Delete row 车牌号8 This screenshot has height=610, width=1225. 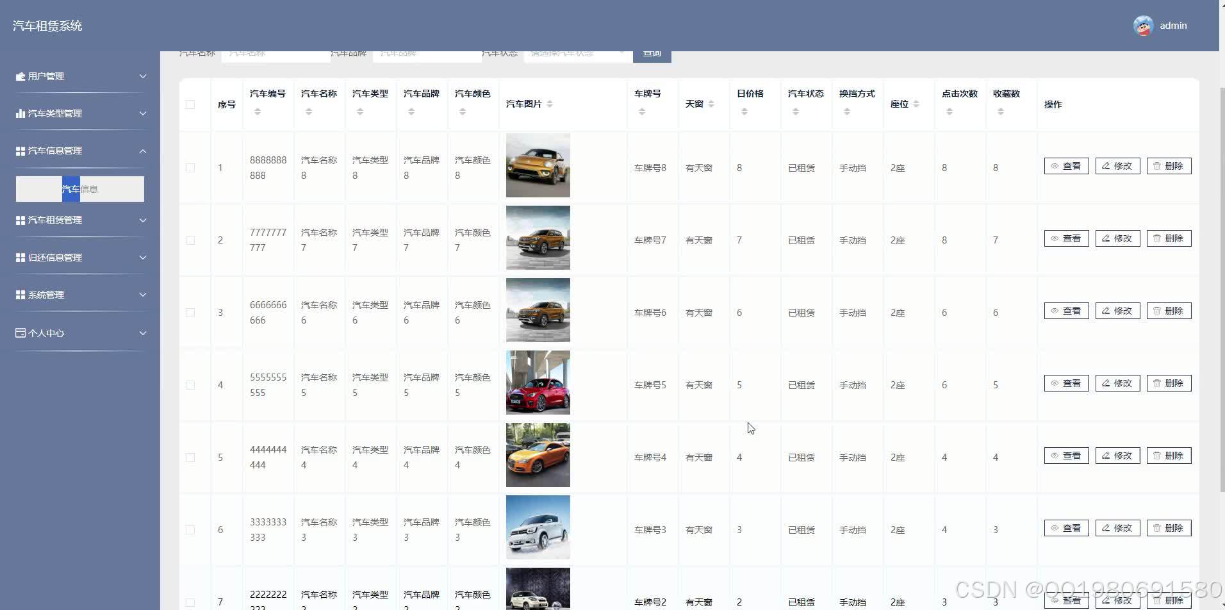(x=1169, y=166)
